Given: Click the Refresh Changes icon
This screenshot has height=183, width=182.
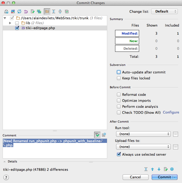Looking at the screenshot, I should (x=19, y=11).
